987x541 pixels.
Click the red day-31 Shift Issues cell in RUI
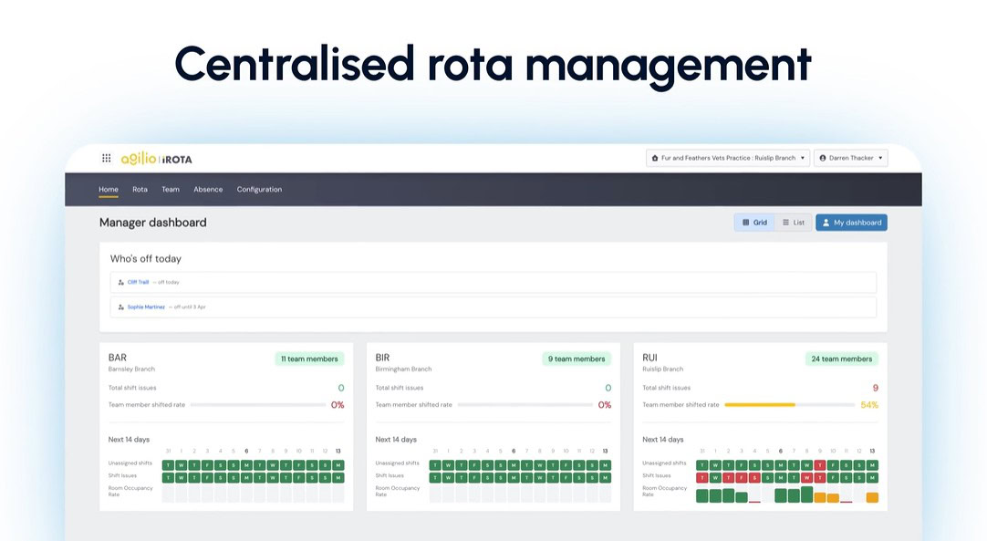coord(701,477)
